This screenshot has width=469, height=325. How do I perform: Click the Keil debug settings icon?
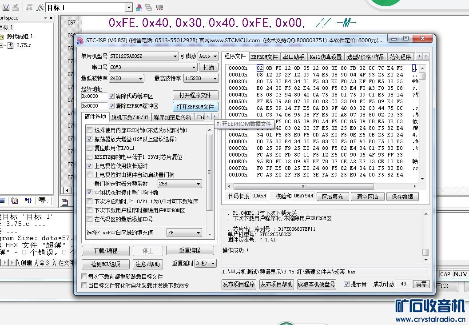pos(159,8)
